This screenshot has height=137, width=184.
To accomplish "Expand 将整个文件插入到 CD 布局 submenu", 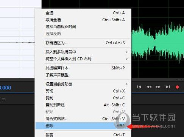I will pos(83,59).
